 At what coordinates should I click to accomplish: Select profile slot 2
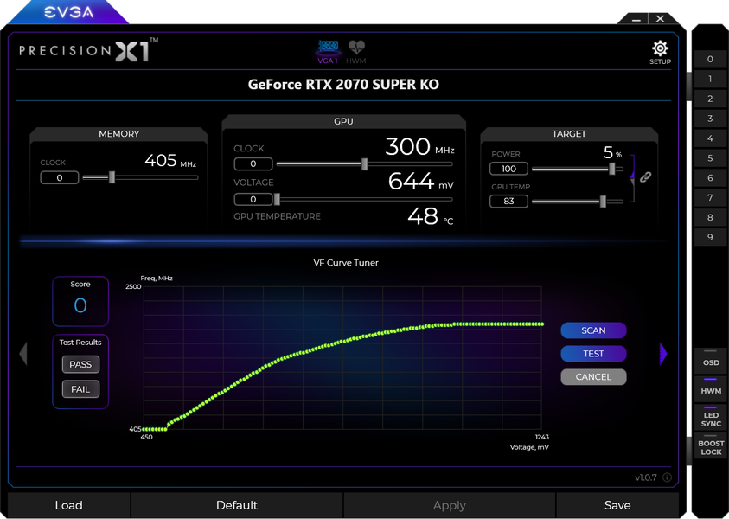[x=710, y=99]
